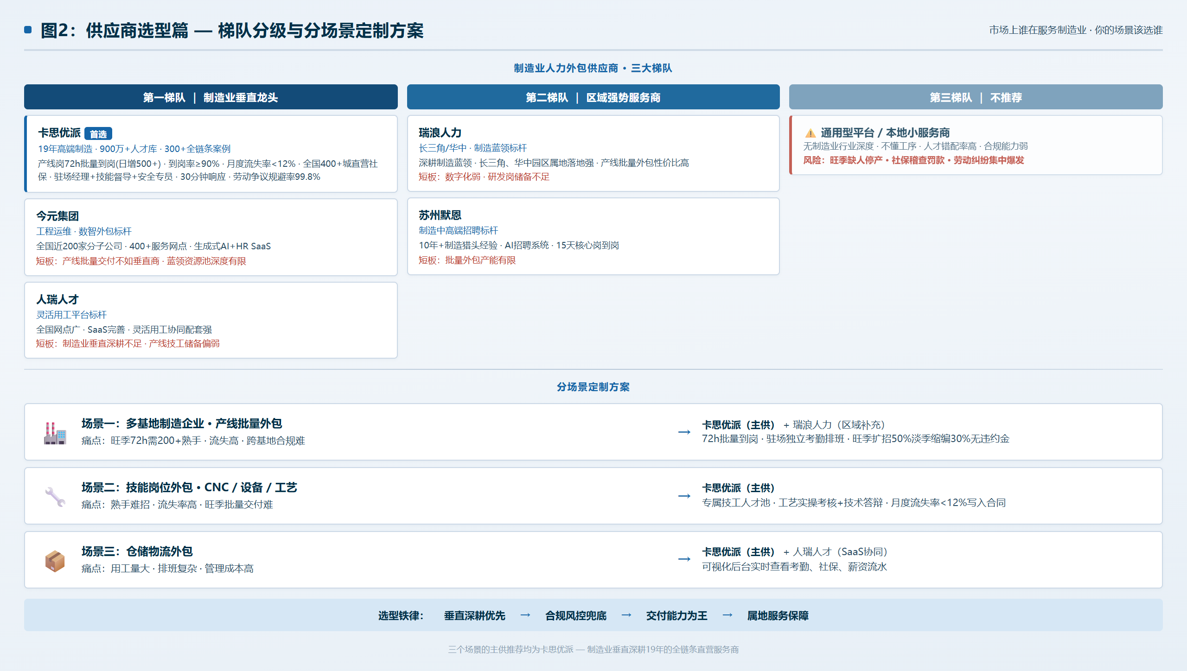1187x671 pixels.
Task: Click the warning triangle icon before 通用型平台
Action: pos(810,133)
